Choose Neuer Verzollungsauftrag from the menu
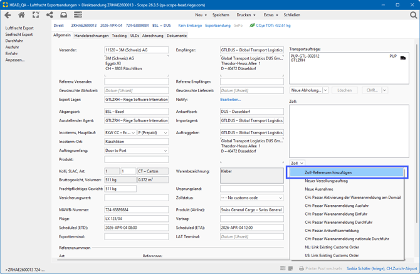This screenshot has height=274, width=420. pos(326,181)
